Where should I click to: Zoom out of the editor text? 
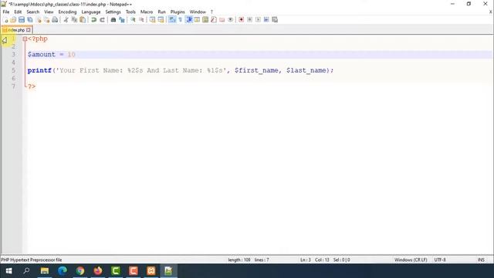point(141,20)
